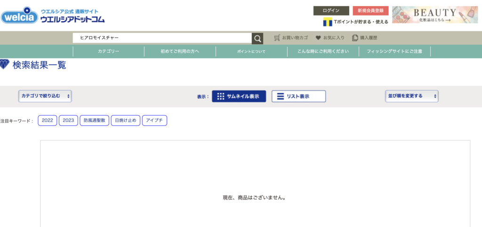Switch to thumbnail view (サムネイル表示)
Image resolution: width=482 pixels, height=227 pixels.
[x=239, y=96]
